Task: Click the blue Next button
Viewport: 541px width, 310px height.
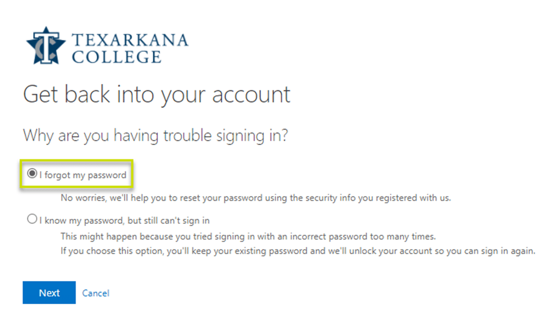Action: pyautogui.click(x=49, y=293)
